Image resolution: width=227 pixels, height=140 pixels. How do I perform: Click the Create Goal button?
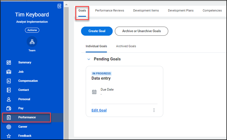97,31
